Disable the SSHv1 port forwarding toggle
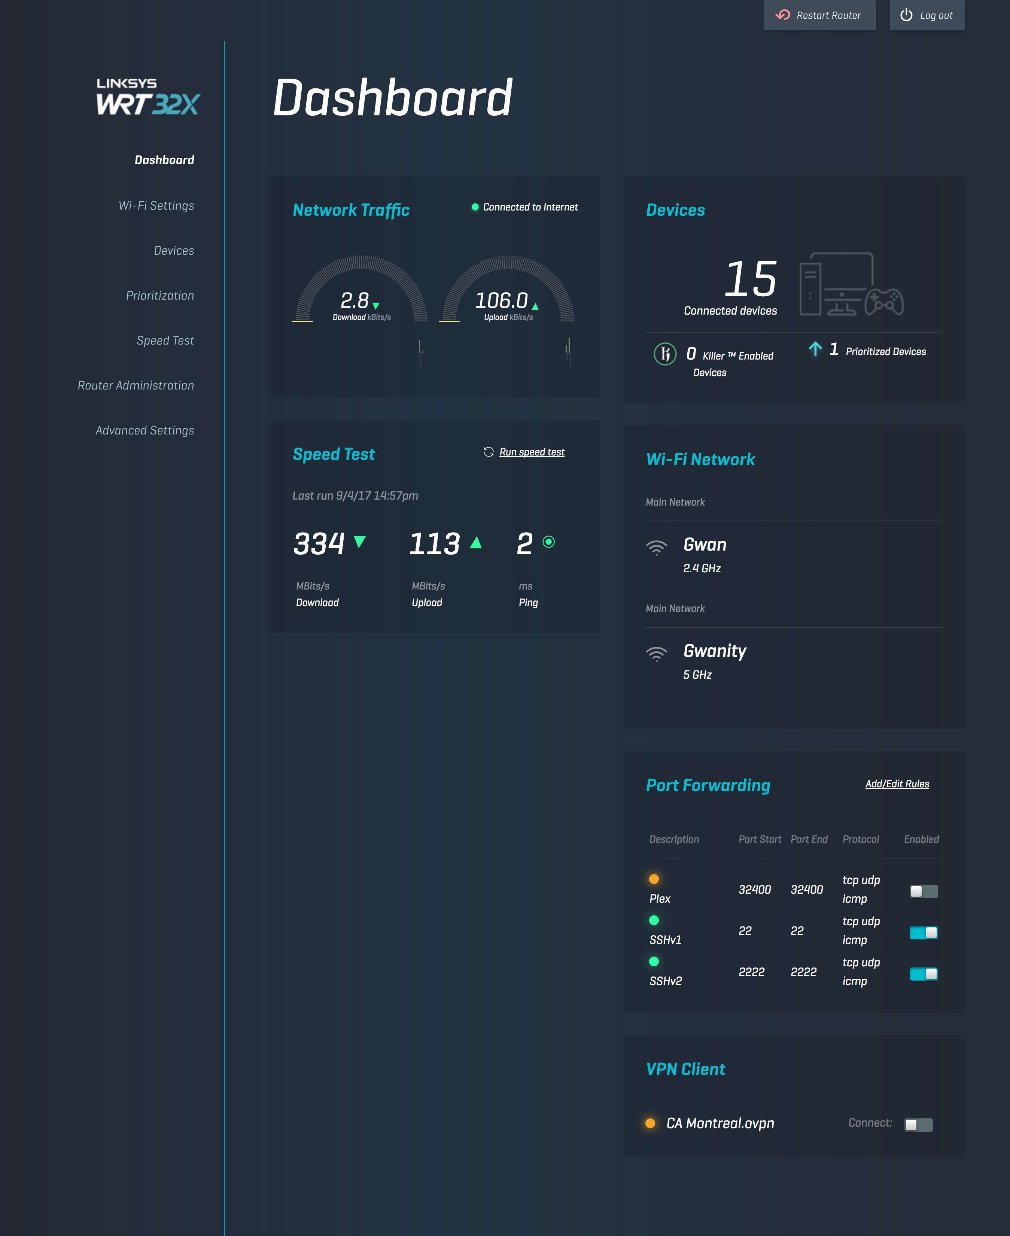The image size is (1010, 1236). click(923, 932)
